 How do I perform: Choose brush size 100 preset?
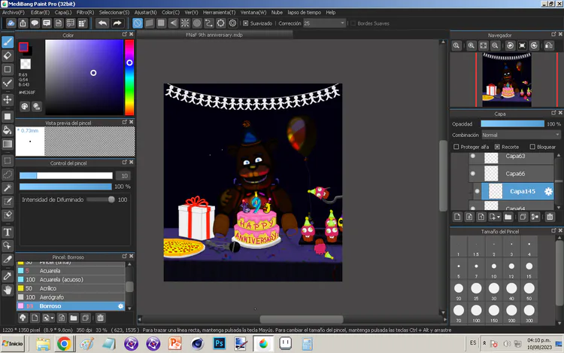click(x=476, y=312)
